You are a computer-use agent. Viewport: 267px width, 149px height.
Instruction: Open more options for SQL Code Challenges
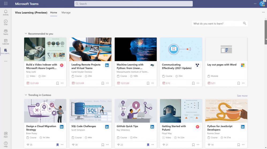pyautogui.click(x=107, y=145)
